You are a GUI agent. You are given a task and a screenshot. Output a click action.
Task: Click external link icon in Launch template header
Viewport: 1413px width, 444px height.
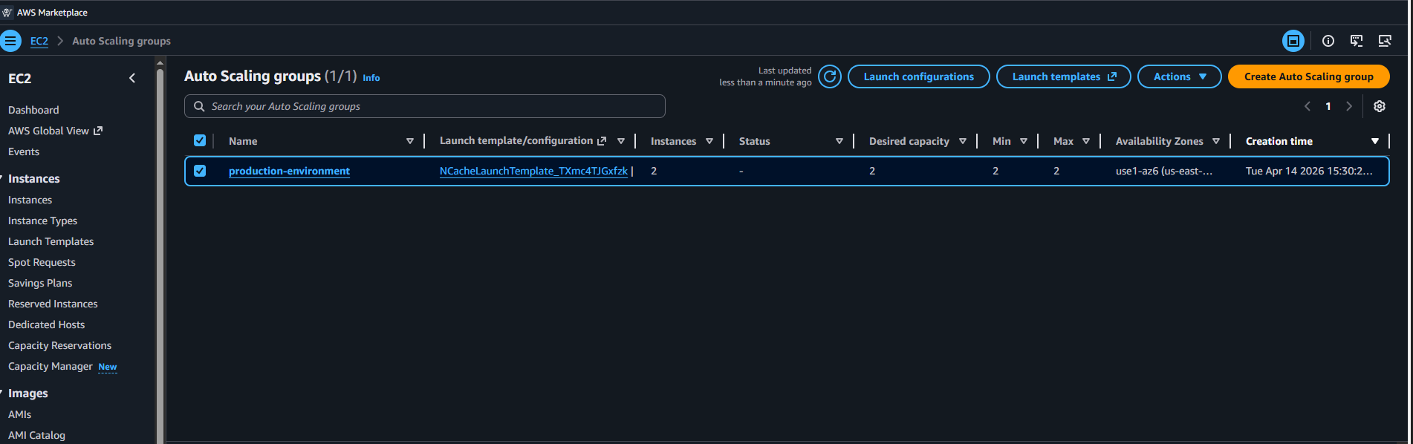pyautogui.click(x=602, y=141)
